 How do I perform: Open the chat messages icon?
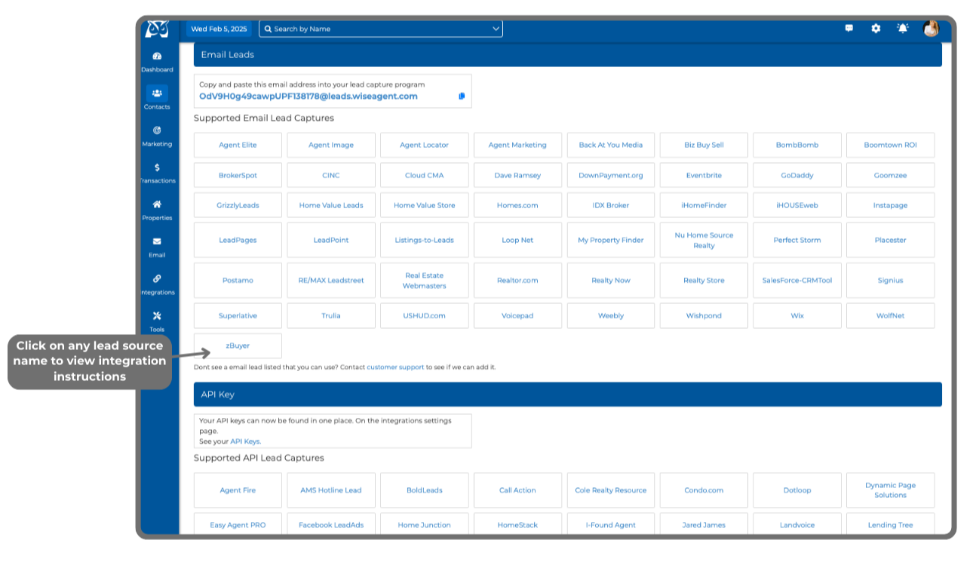tap(849, 29)
